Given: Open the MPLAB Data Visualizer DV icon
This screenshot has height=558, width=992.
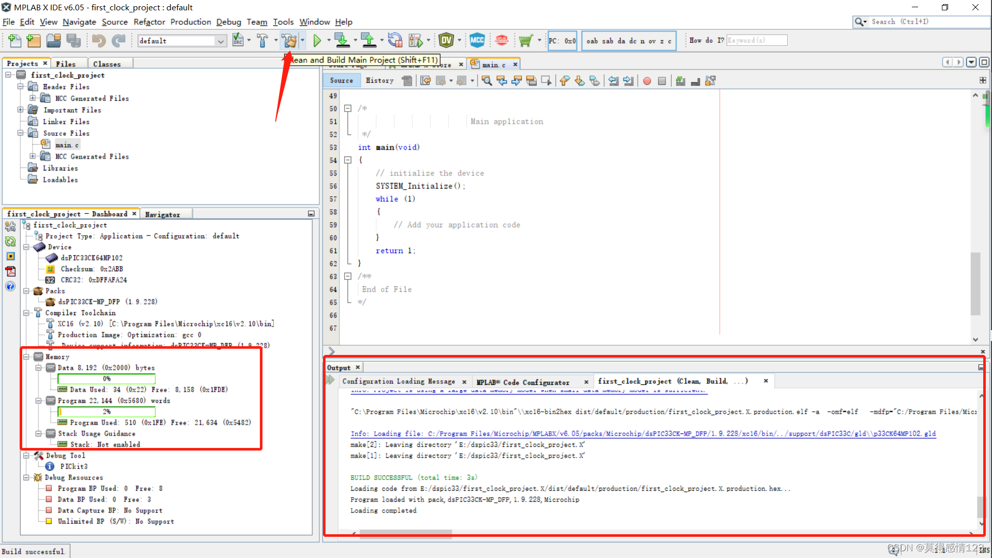Looking at the screenshot, I should click(x=446, y=40).
